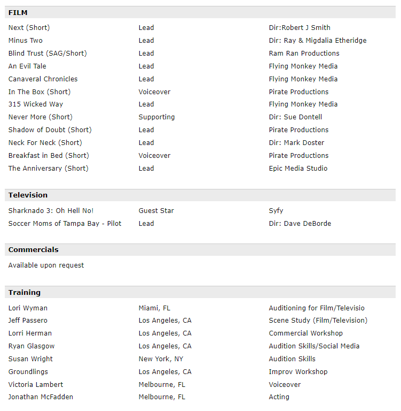The height and width of the screenshot is (411, 401).
Task: Click Dir: Sue Dontell text
Action: pos(295,117)
